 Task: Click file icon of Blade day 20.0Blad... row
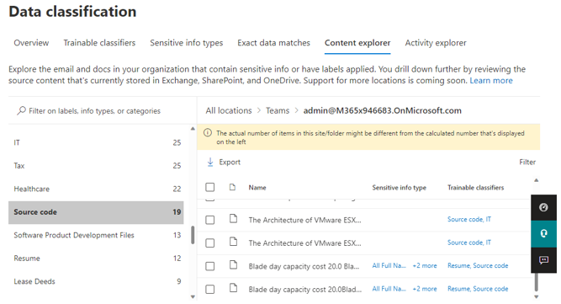[x=233, y=288]
